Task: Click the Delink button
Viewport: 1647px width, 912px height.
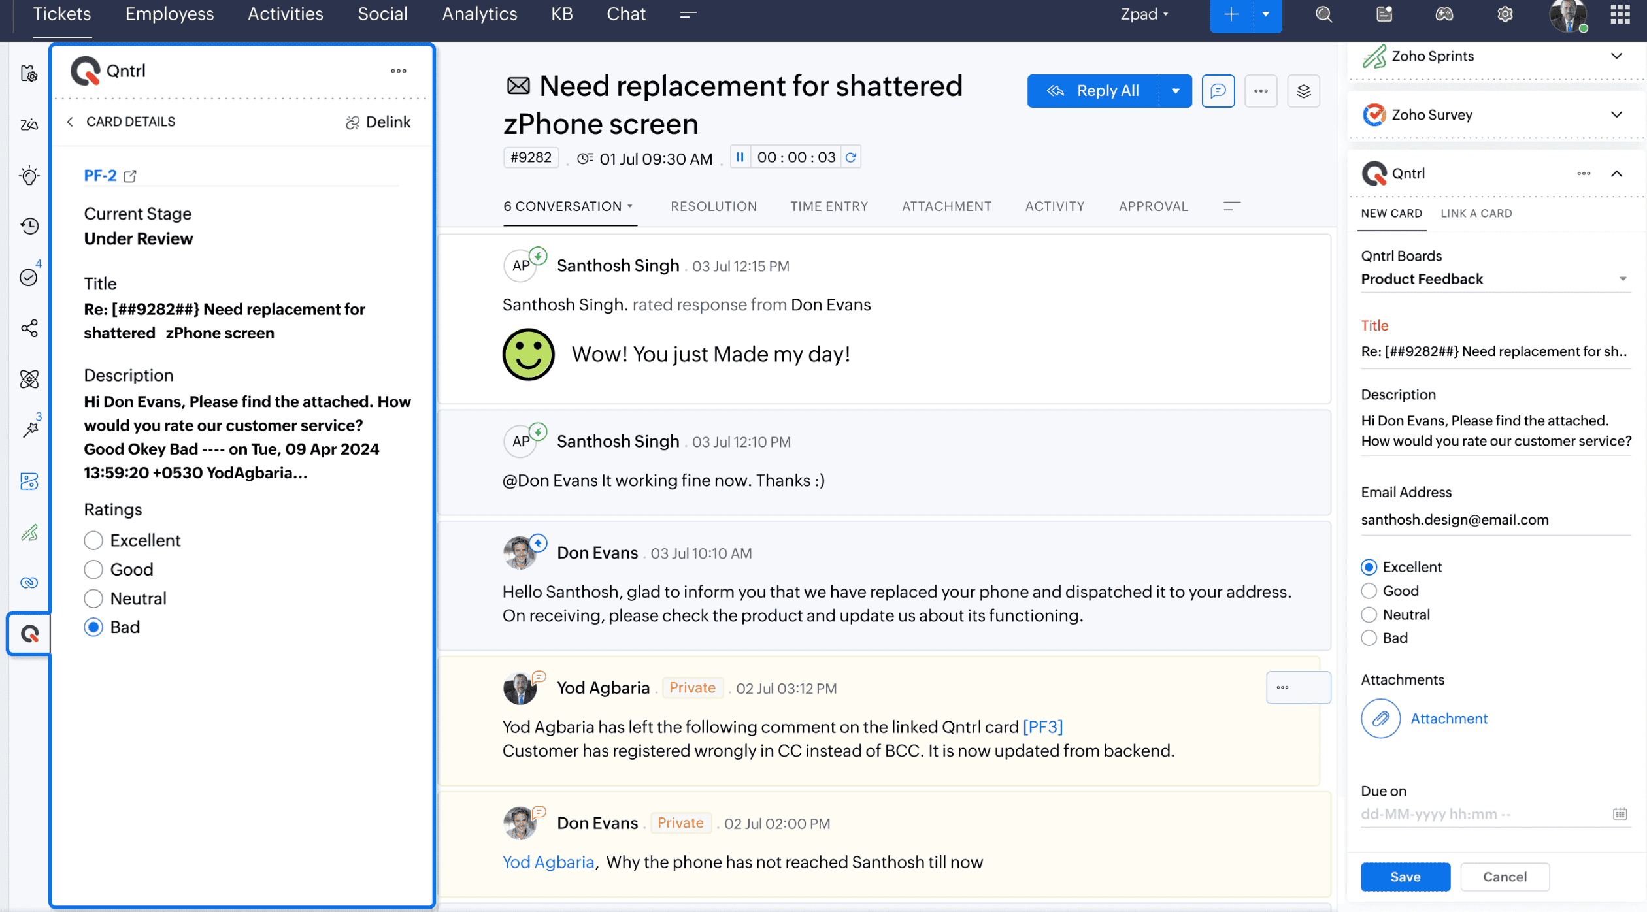Action: click(x=378, y=122)
